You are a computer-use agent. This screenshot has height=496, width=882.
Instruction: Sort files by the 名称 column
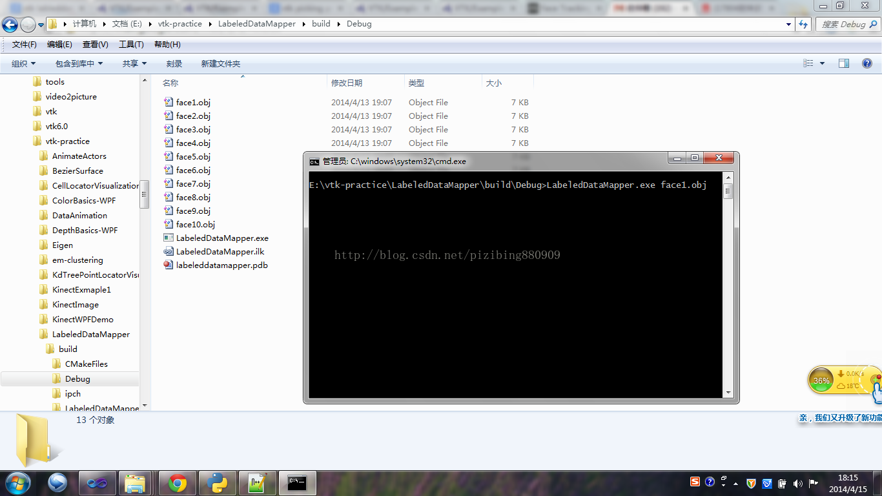[x=170, y=83]
